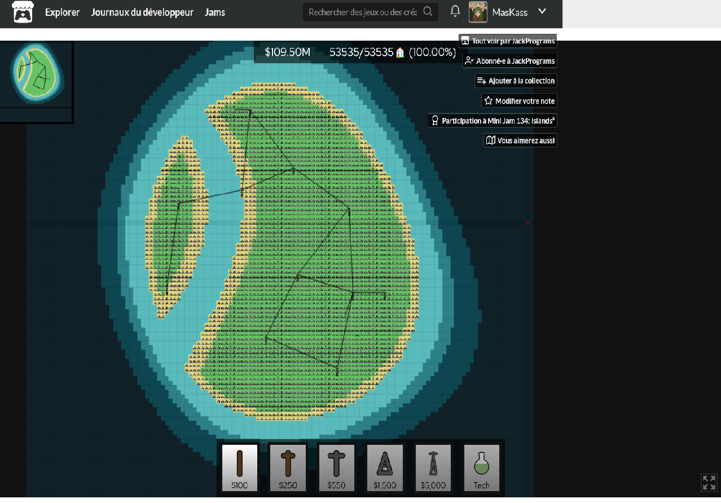The height and width of the screenshot is (503, 721).
Task: Select the $100 wooden pole tool
Action: coord(240,467)
